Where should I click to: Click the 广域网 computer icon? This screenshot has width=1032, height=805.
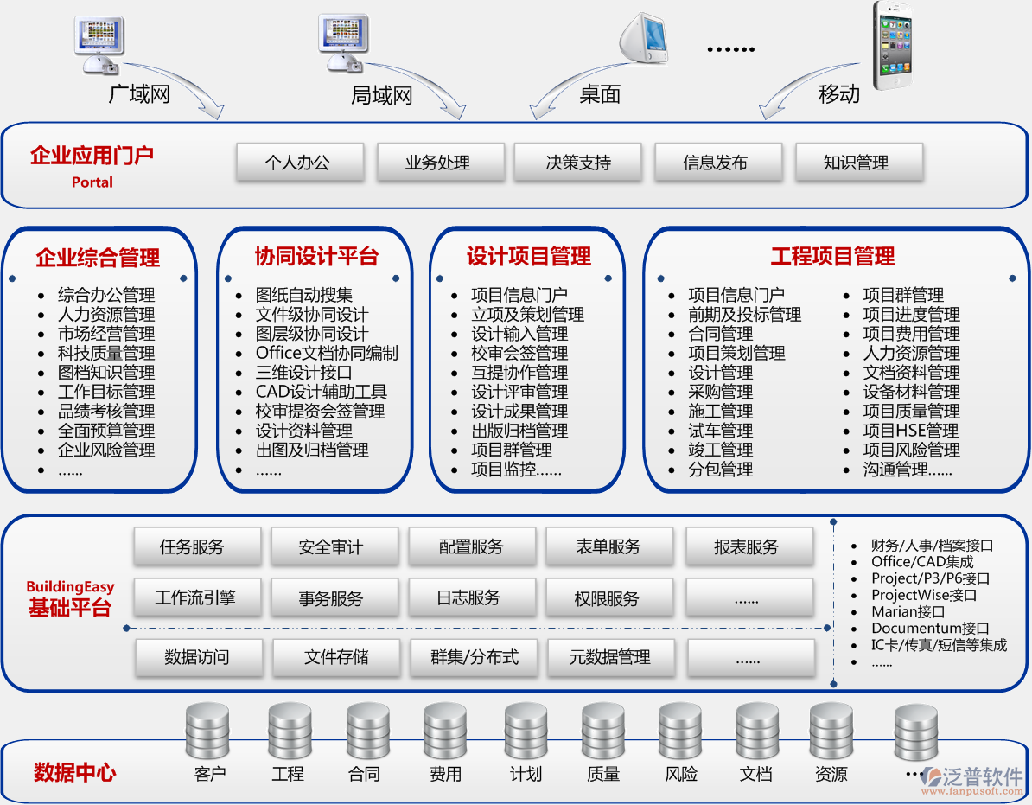coord(99,43)
